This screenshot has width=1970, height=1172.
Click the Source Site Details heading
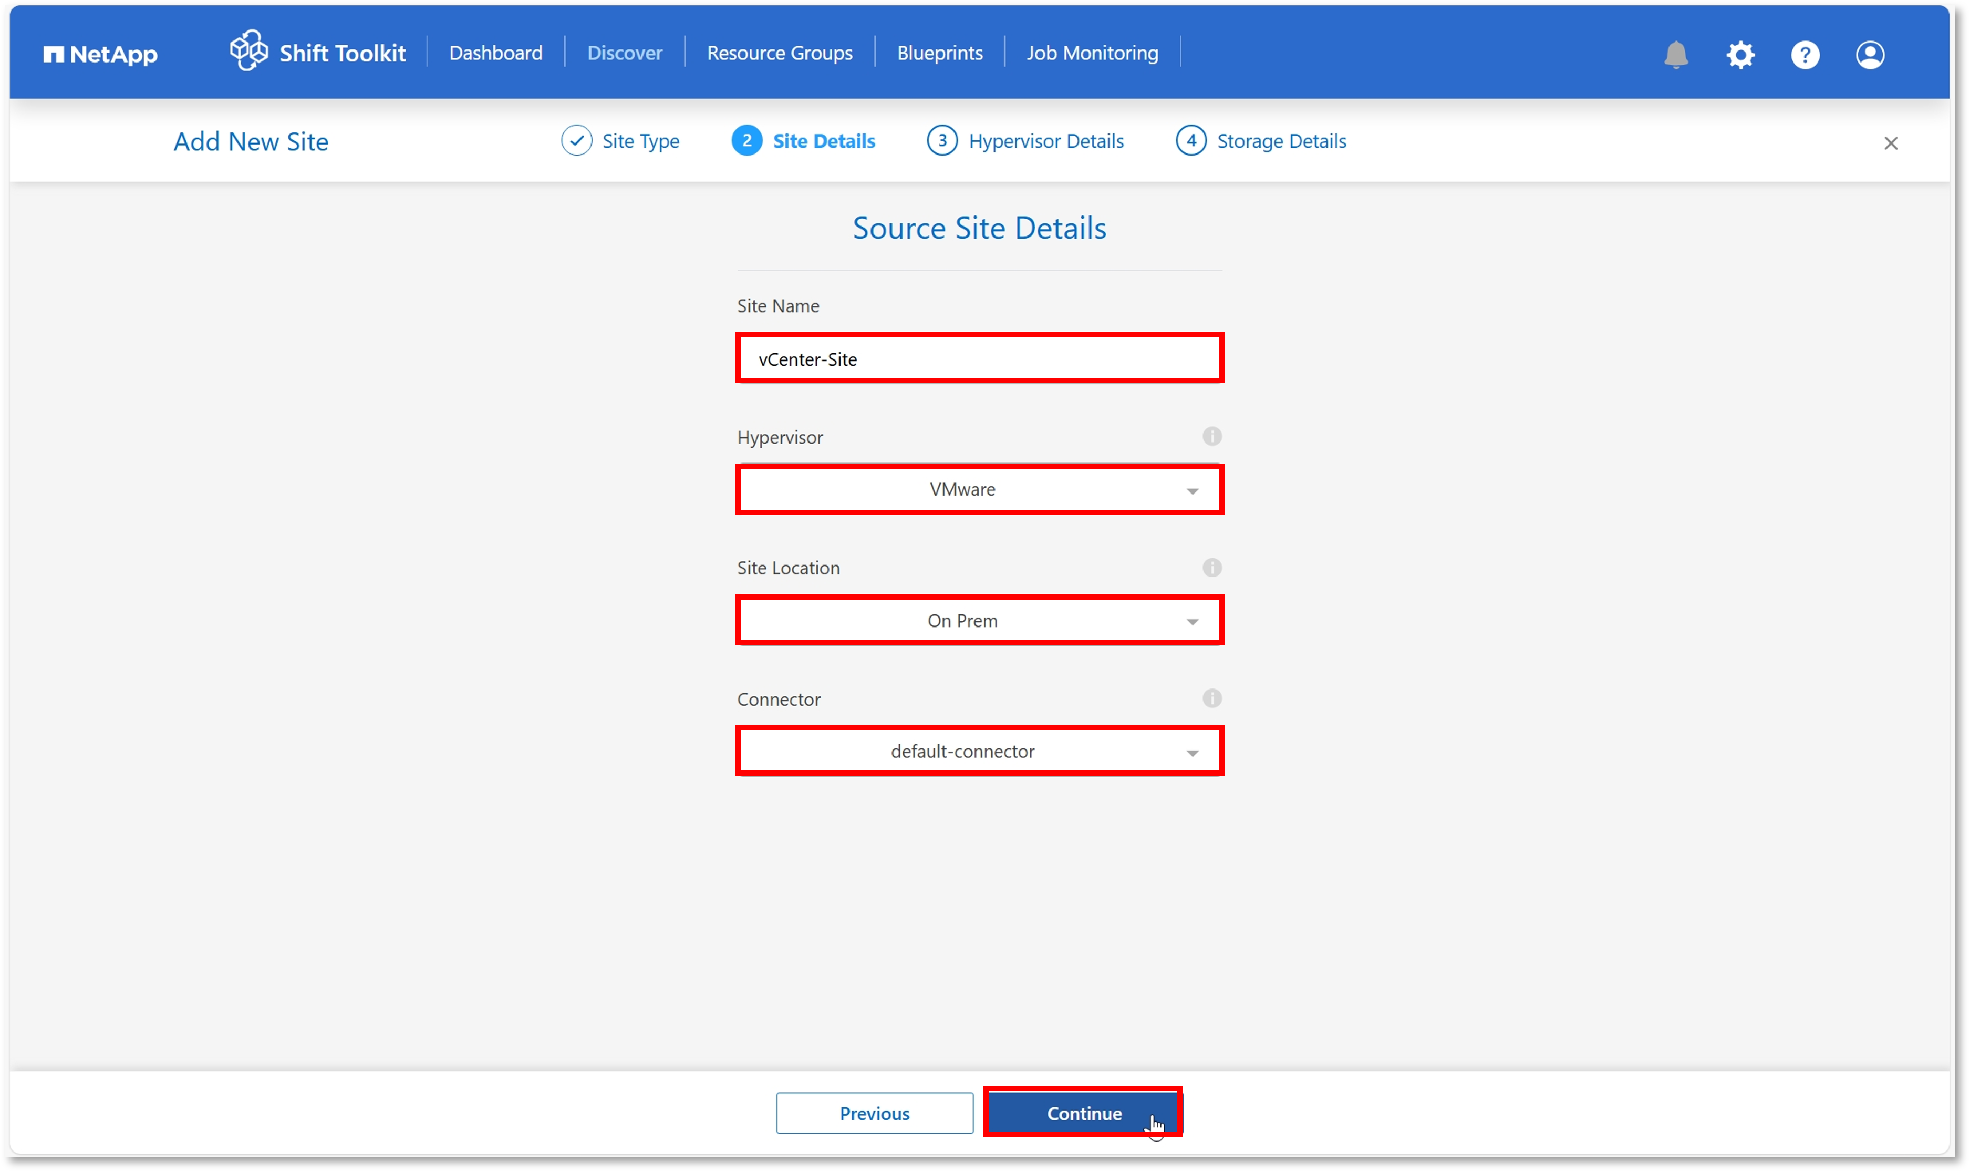pyautogui.click(x=979, y=228)
